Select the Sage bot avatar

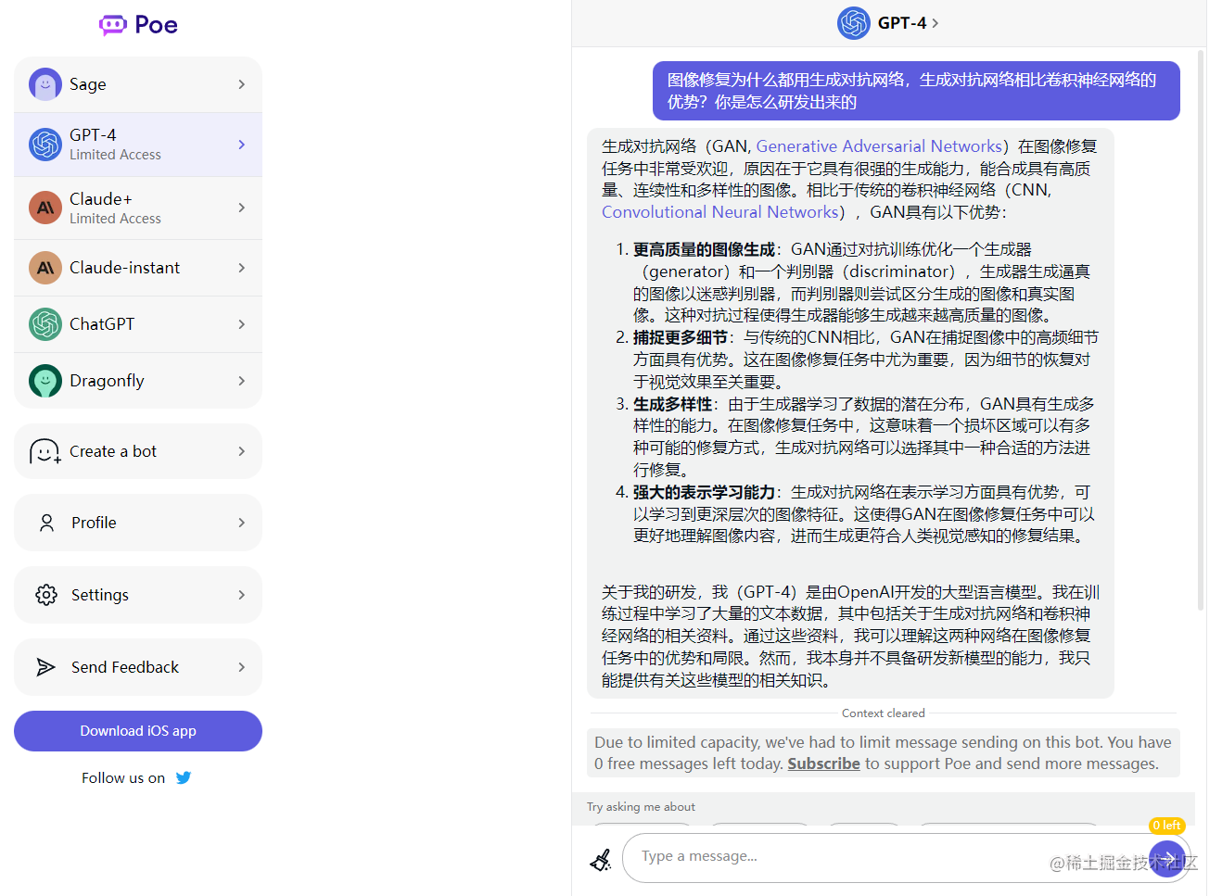click(45, 84)
